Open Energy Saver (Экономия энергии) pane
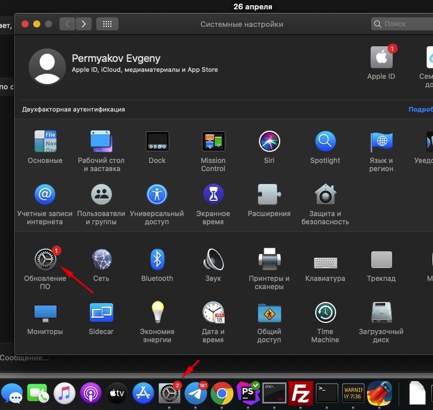The image size is (433, 410). coord(157,313)
